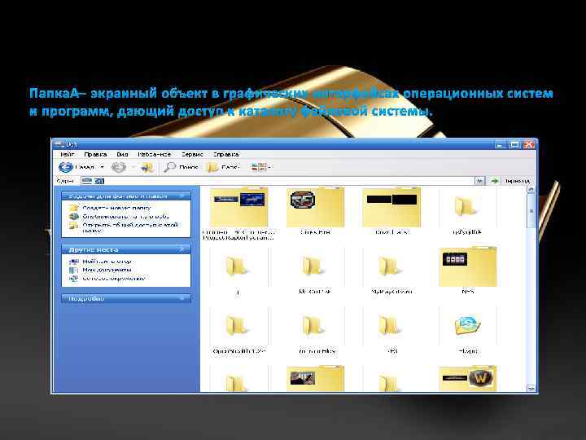The image size is (586, 440).
Task: Open the Views mode dropdown arrow
Action: (270, 167)
